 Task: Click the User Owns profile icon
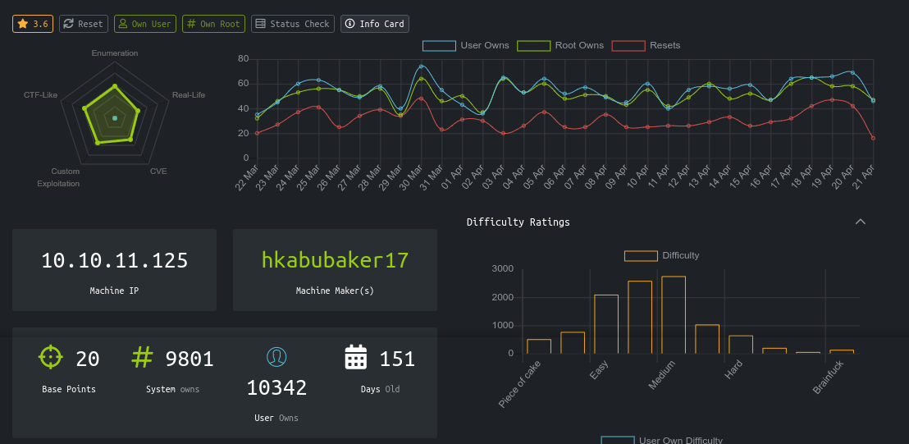pyautogui.click(x=276, y=356)
